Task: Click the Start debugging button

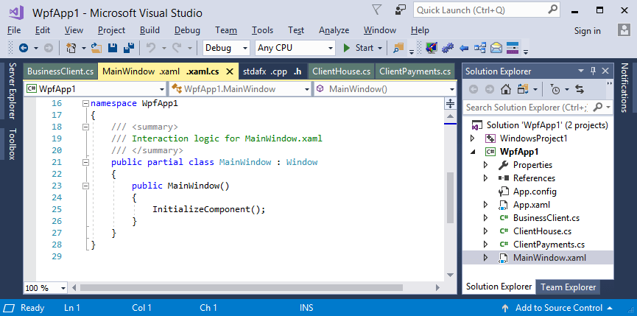Action: coord(359,48)
